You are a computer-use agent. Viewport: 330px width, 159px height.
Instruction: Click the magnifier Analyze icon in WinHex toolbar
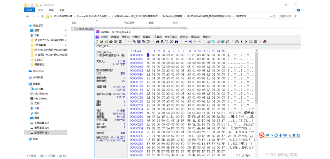pyautogui.click(x=227, y=41)
